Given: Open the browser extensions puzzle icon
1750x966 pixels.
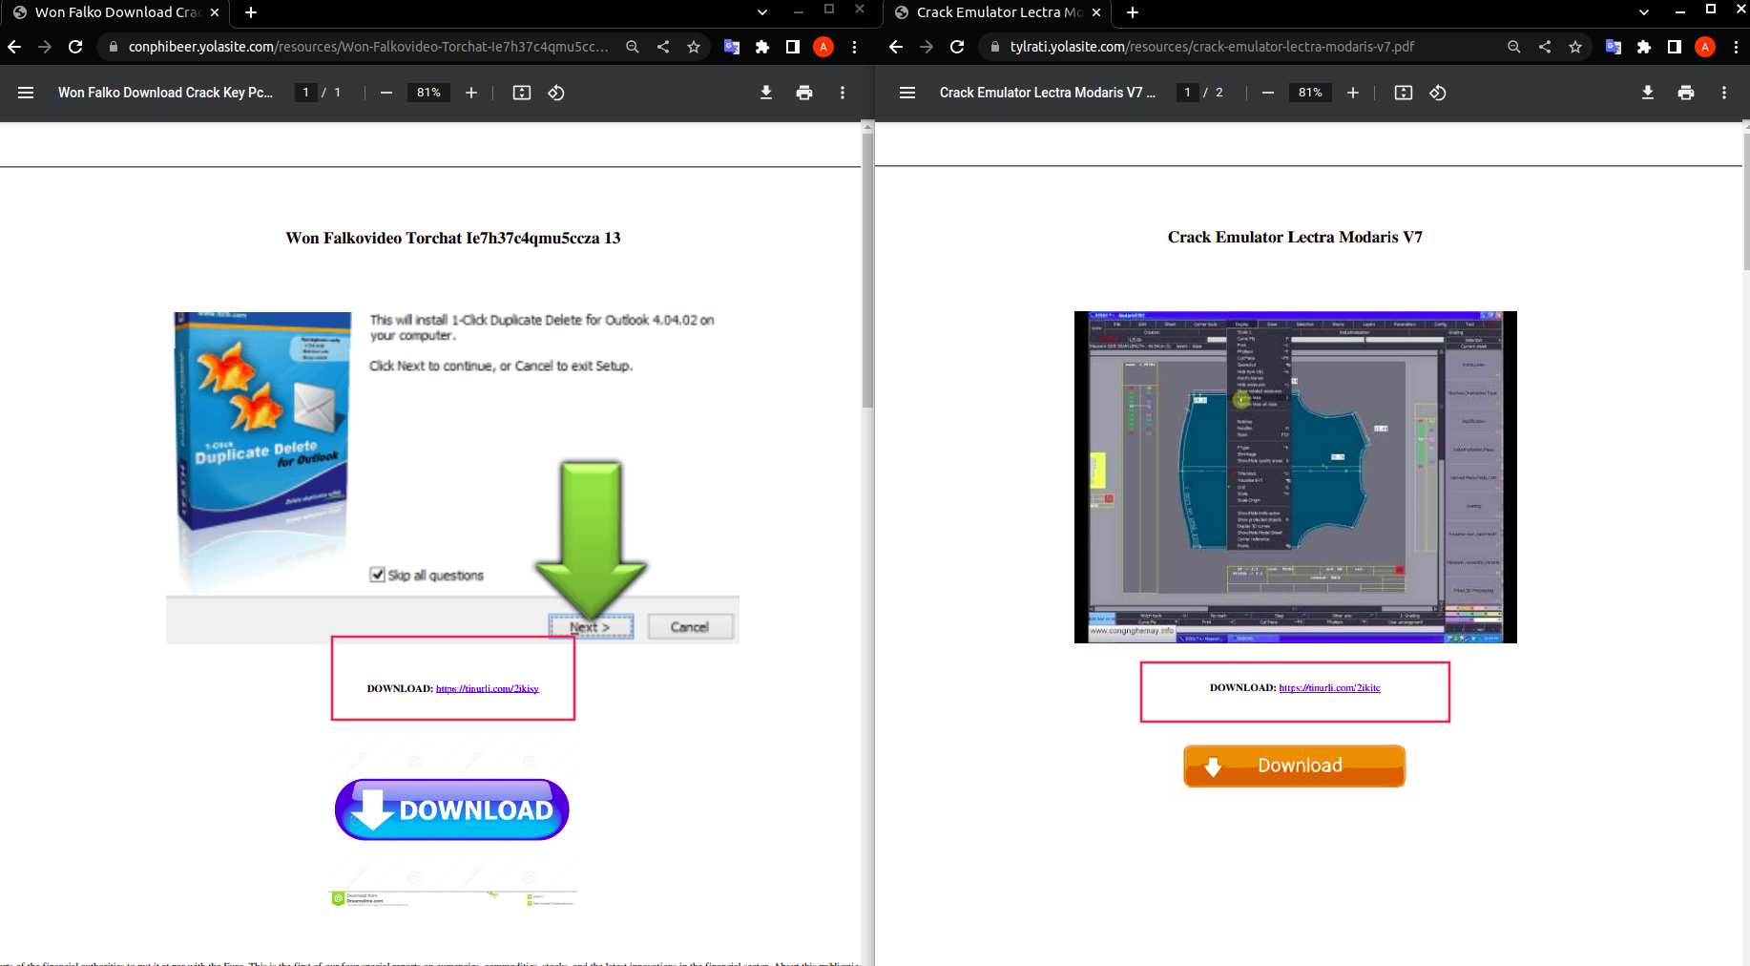Looking at the screenshot, I should (762, 47).
